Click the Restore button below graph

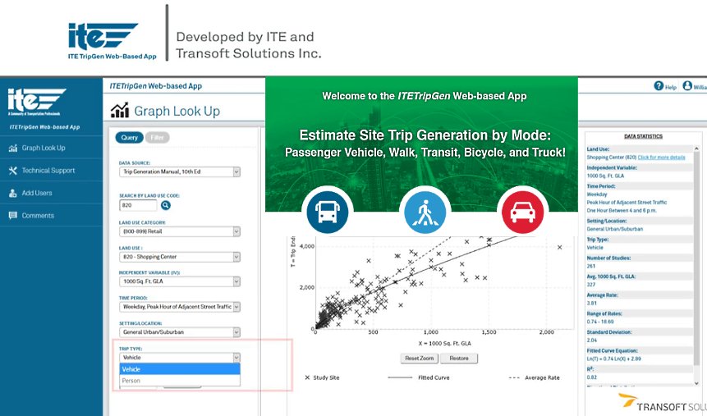click(458, 359)
